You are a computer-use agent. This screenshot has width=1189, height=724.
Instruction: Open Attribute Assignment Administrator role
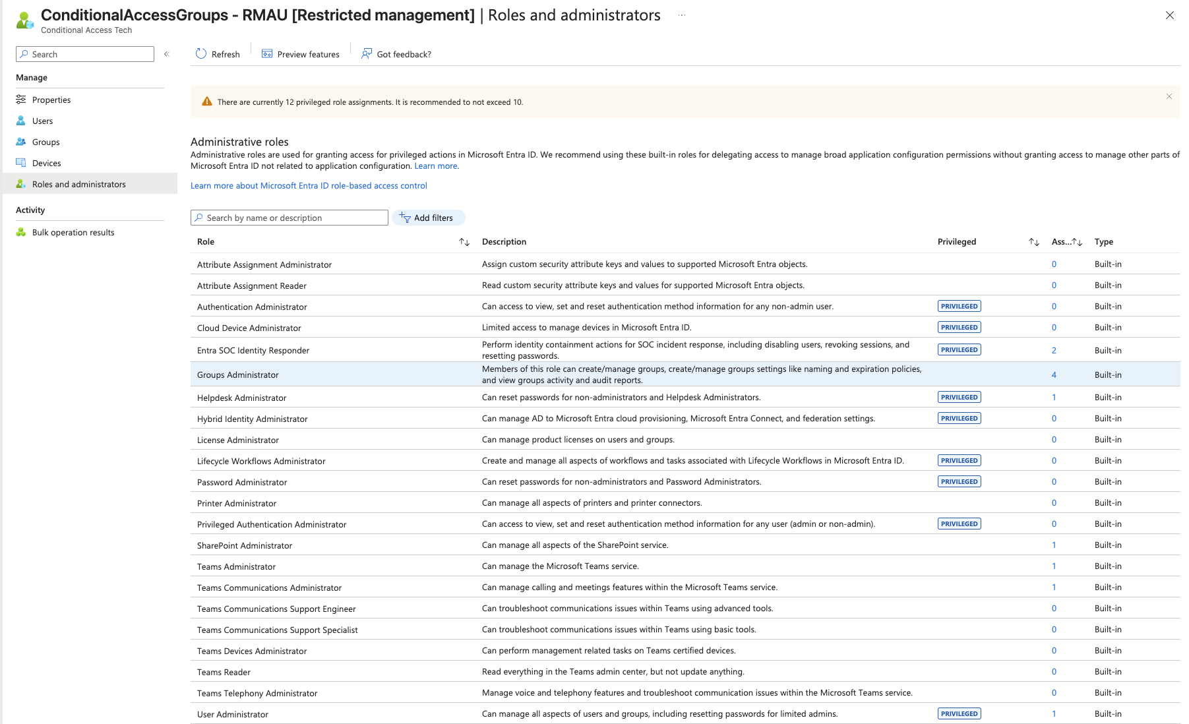point(264,264)
